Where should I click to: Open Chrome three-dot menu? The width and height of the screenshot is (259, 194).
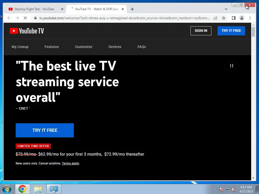[x=250, y=18]
